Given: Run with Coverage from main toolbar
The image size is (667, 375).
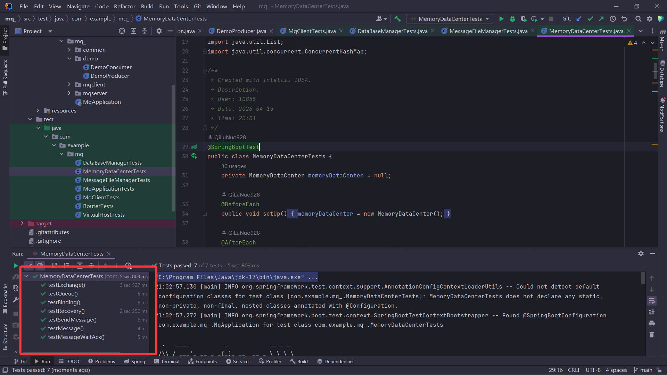Looking at the screenshot, I should (x=524, y=19).
